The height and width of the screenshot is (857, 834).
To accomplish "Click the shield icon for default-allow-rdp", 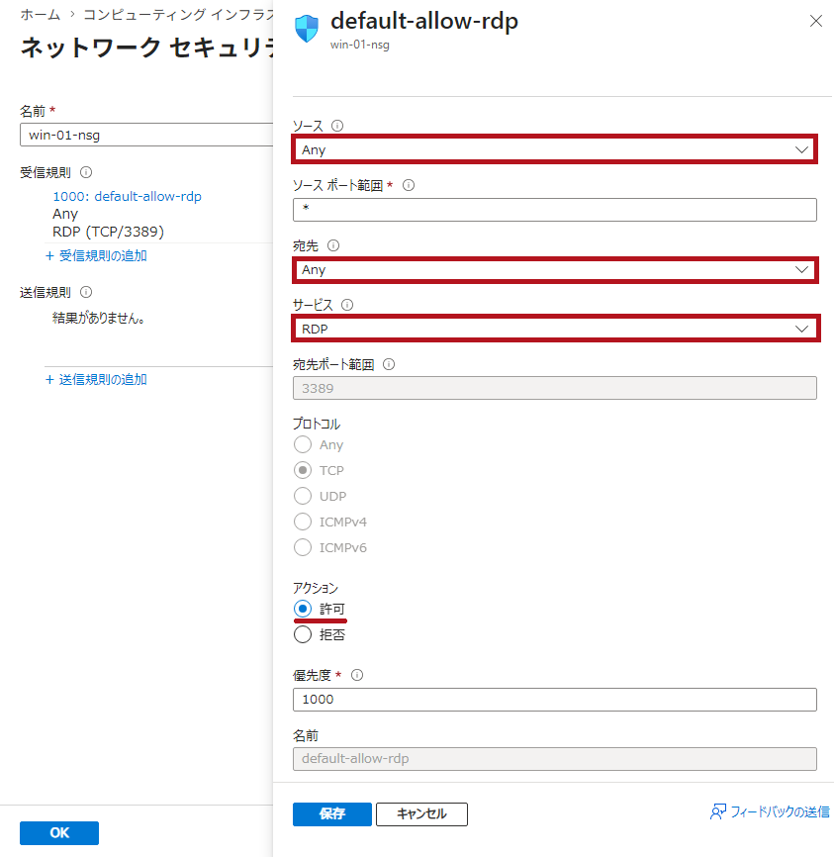I will point(307,29).
